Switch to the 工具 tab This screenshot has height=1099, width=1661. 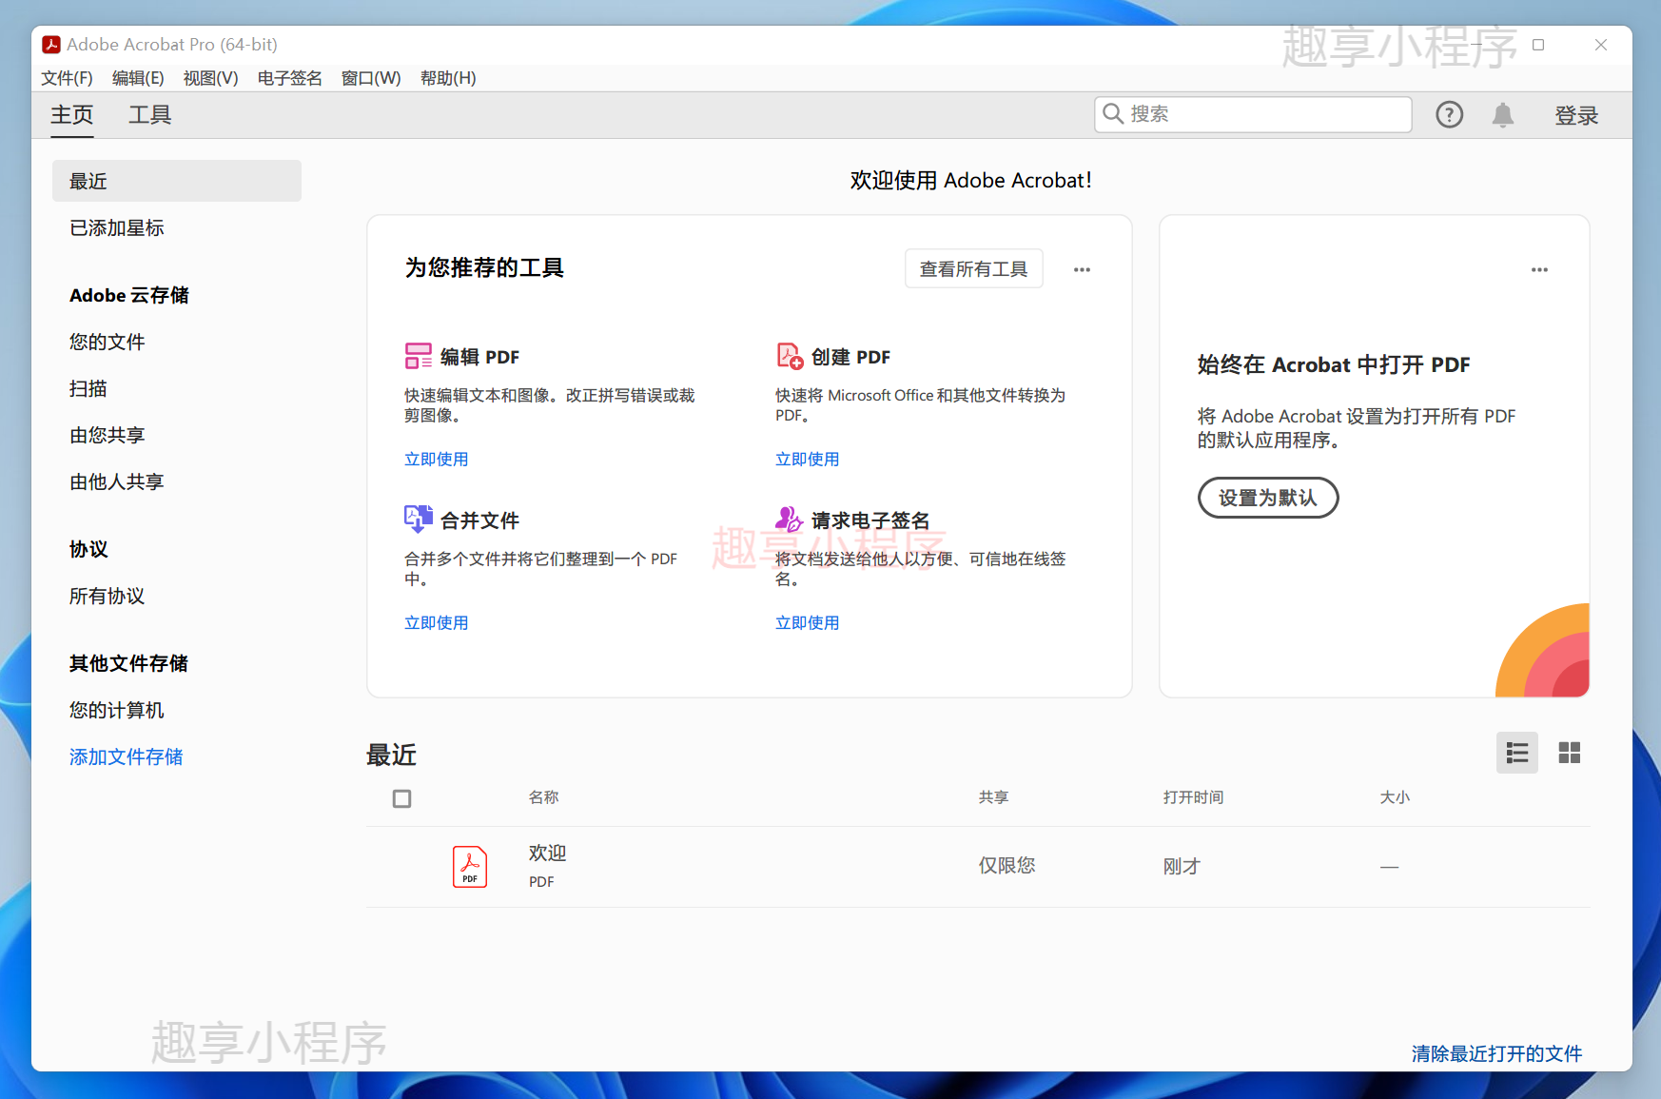pos(150,115)
